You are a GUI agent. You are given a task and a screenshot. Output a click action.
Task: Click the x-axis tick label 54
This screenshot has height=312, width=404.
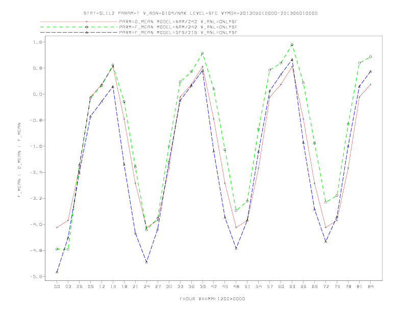point(259,287)
